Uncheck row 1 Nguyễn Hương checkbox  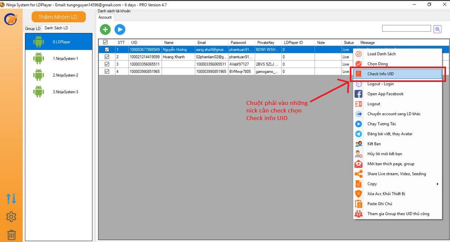click(x=107, y=50)
